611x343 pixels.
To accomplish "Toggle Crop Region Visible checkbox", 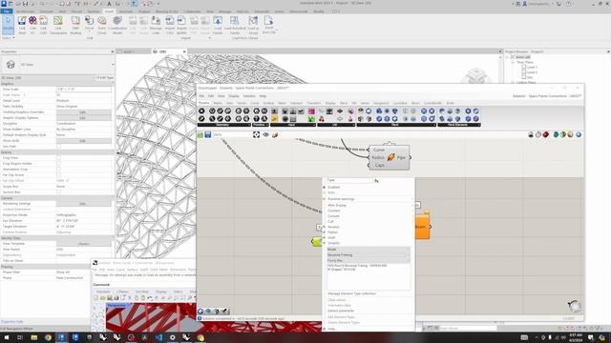I will tap(58, 163).
